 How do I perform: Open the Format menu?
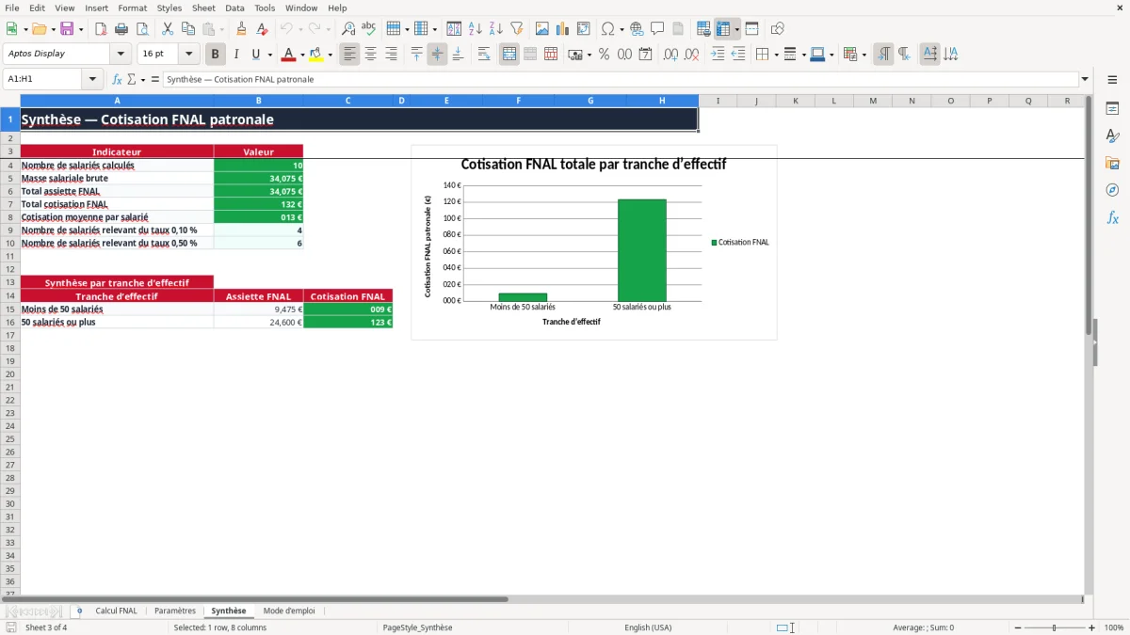point(133,8)
